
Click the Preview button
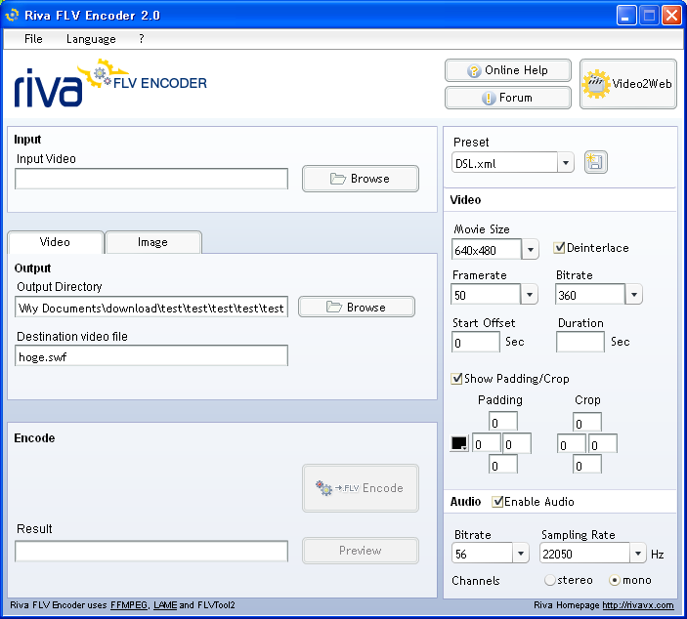point(361,551)
